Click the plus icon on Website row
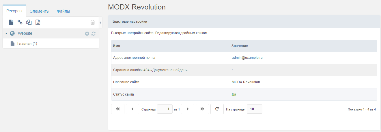 coord(87,34)
